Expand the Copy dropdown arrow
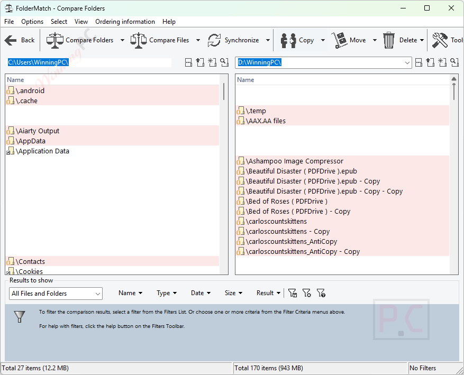The height and width of the screenshot is (375, 464). point(323,40)
